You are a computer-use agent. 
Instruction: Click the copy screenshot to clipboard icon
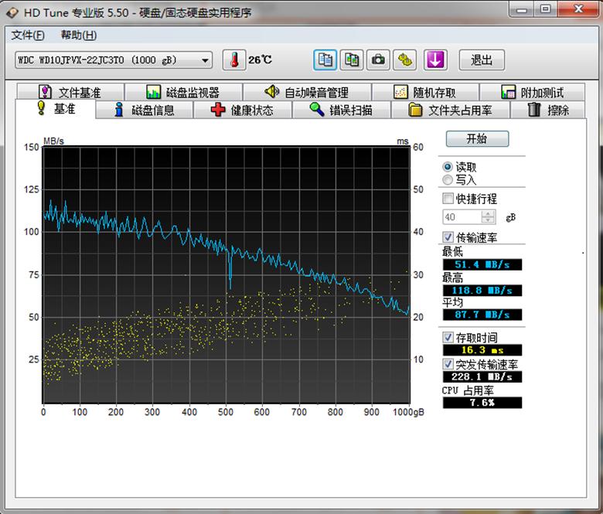(352, 60)
